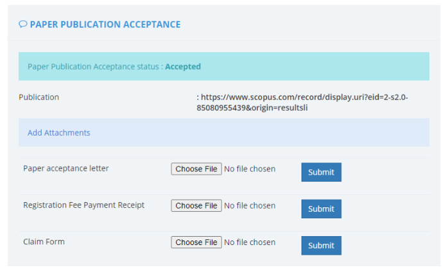
Task: Click the speech bubble icon beside the heading
Action: click(x=22, y=24)
